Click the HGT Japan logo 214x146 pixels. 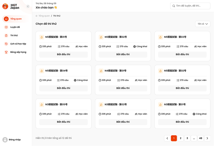11,6
